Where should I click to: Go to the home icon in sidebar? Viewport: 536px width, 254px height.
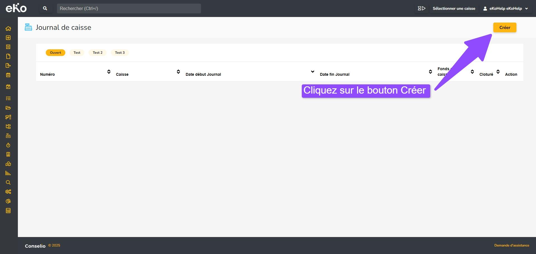(8, 28)
